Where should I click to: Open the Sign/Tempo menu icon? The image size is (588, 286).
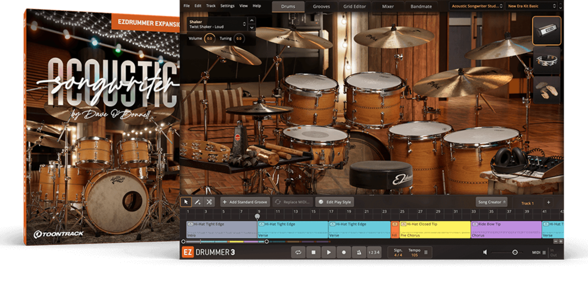tap(426, 252)
